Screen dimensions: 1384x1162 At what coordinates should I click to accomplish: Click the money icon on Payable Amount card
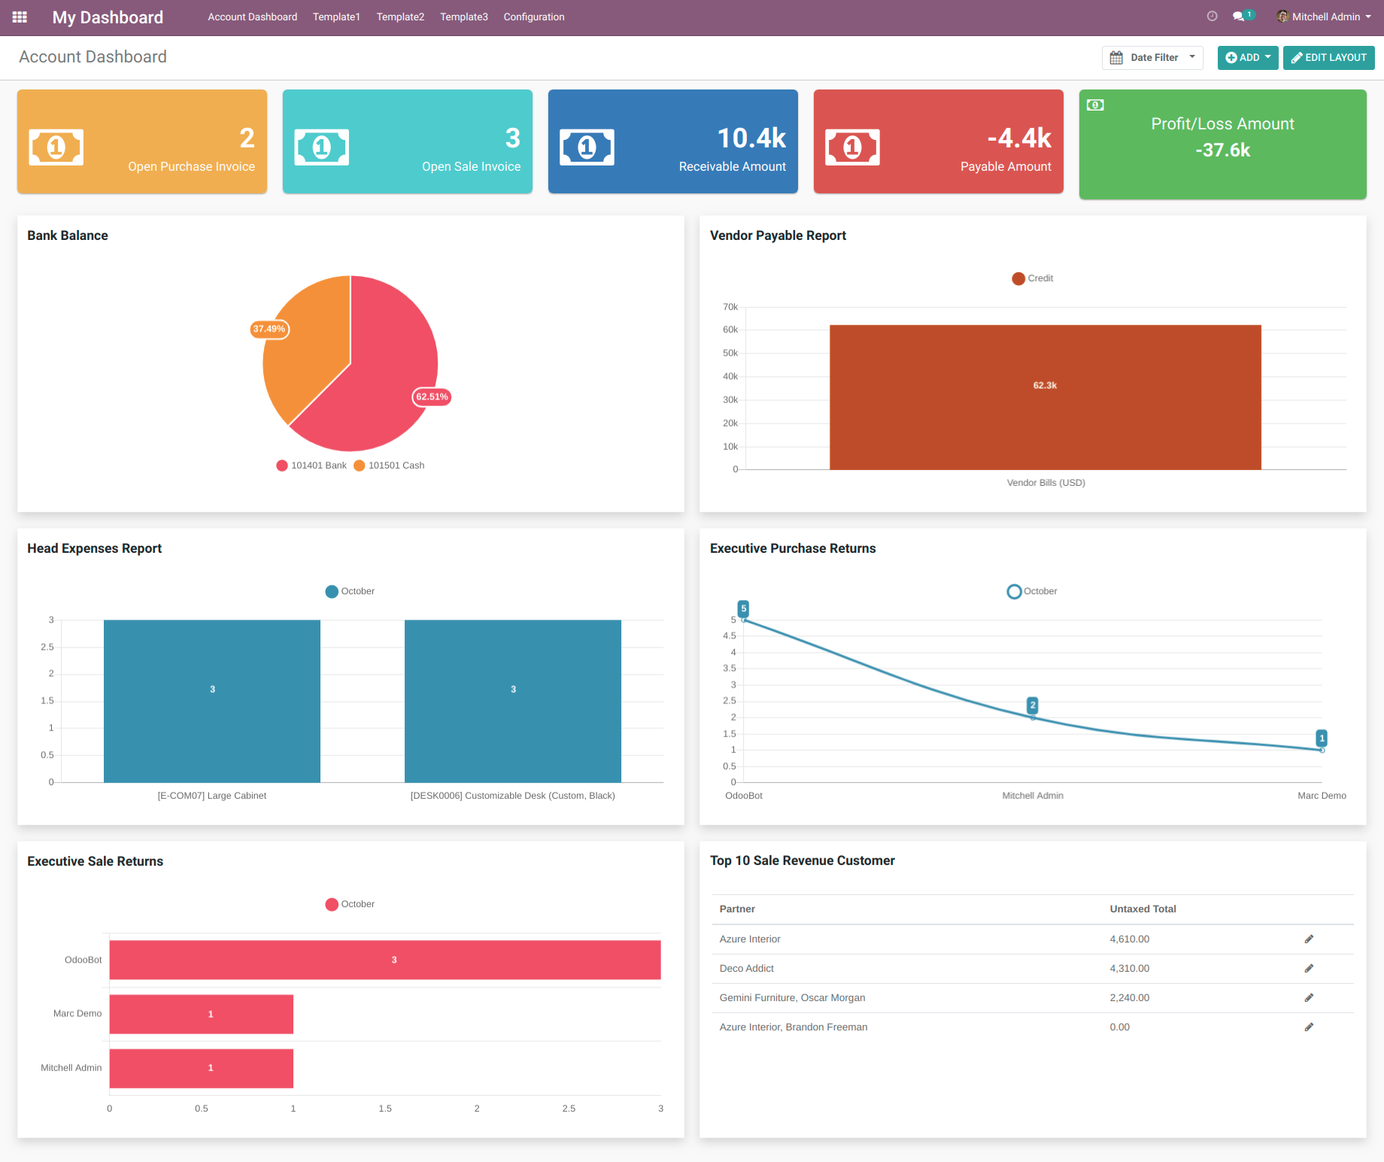tap(852, 147)
